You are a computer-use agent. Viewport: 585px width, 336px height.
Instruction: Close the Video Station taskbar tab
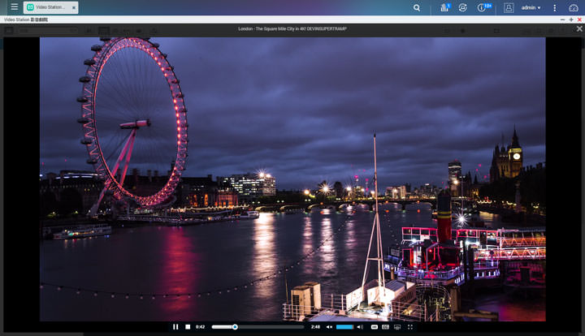tap(73, 7)
